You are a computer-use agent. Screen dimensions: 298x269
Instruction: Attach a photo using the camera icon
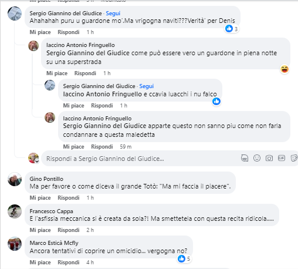point(269,158)
